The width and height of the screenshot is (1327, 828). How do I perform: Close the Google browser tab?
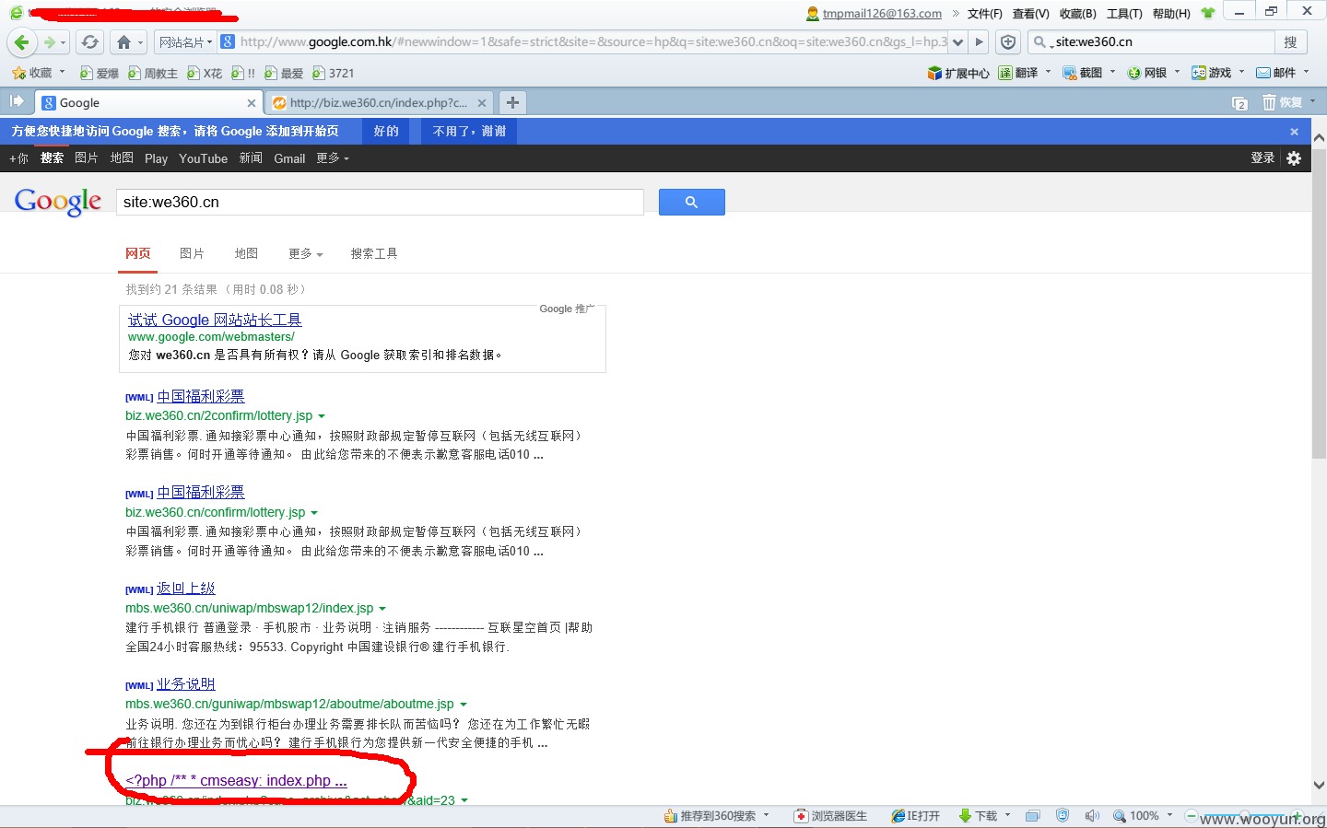(252, 103)
